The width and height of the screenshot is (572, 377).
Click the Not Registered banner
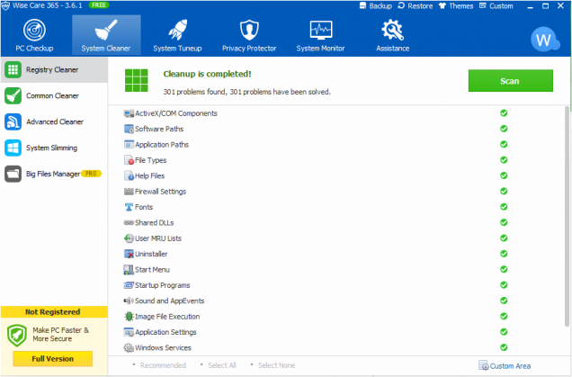pyautogui.click(x=54, y=312)
